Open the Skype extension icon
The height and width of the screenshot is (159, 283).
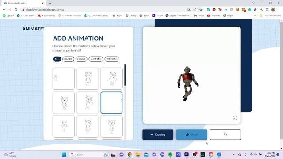[x=208, y=10]
